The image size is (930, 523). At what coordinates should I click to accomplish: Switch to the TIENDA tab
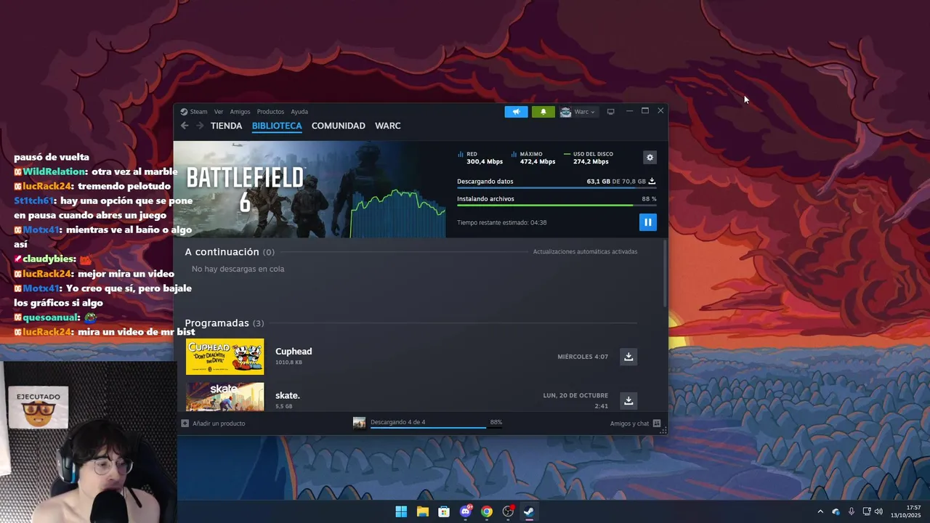coord(226,126)
